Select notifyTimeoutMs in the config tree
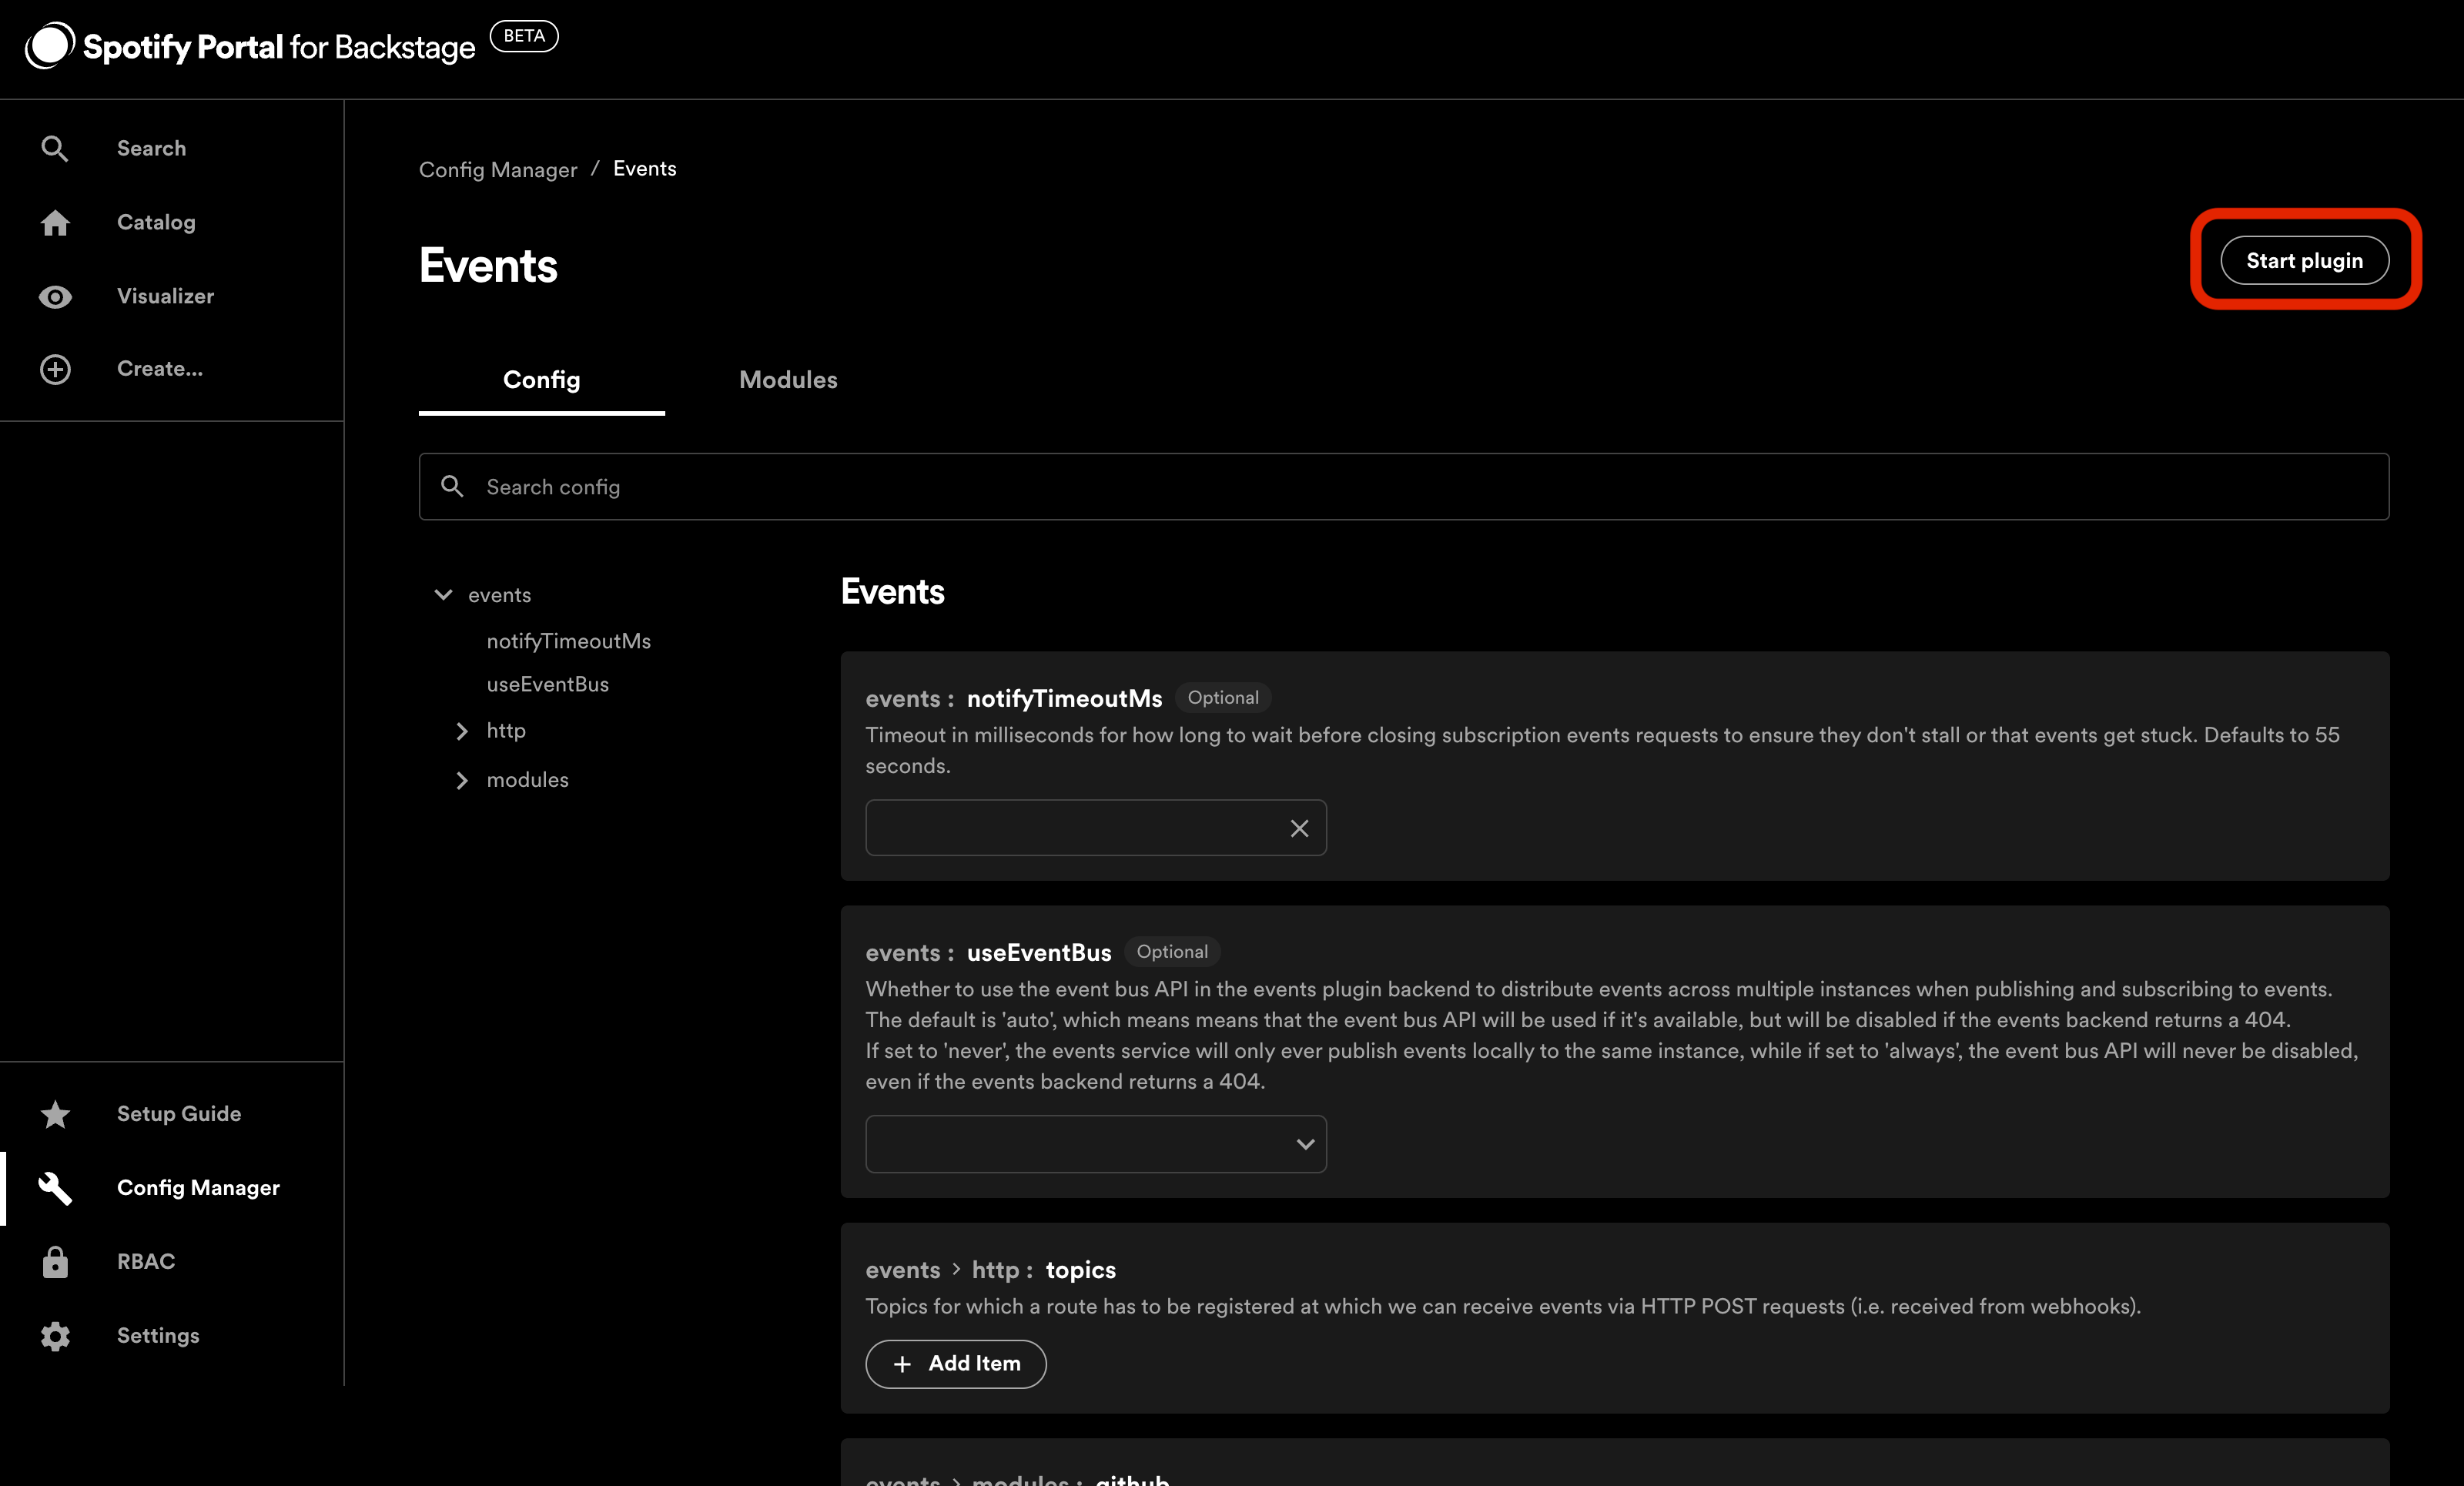 click(569, 641)
